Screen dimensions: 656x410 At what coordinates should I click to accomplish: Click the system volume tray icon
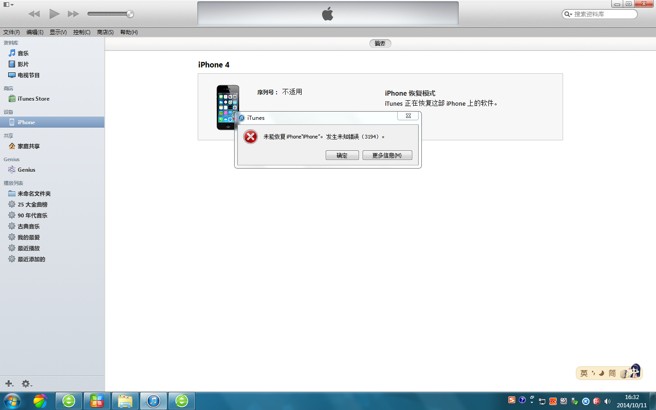(x=607, y=401)
